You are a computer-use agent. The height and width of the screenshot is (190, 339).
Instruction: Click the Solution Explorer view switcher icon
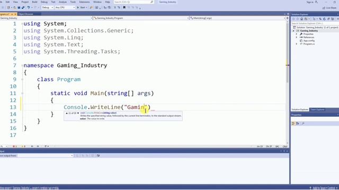[x=306, y=19]
